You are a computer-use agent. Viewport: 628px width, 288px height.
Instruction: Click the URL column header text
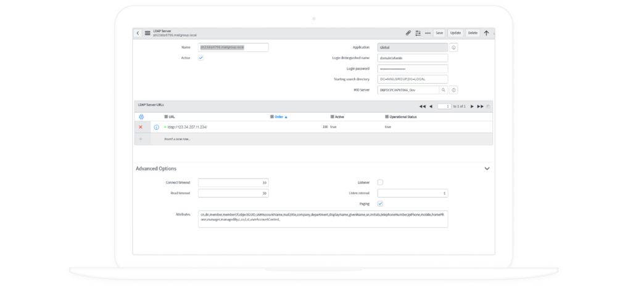(x=172, y=117)
